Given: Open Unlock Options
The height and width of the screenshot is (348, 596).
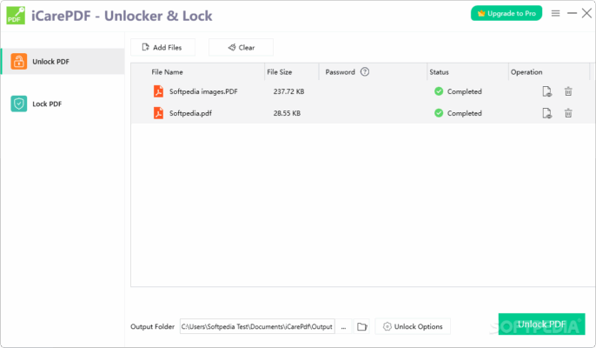Looking at the screenshot, I should (413, 326).
